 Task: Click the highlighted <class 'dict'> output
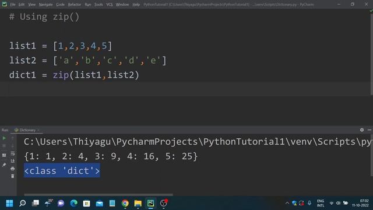(62, 171)
